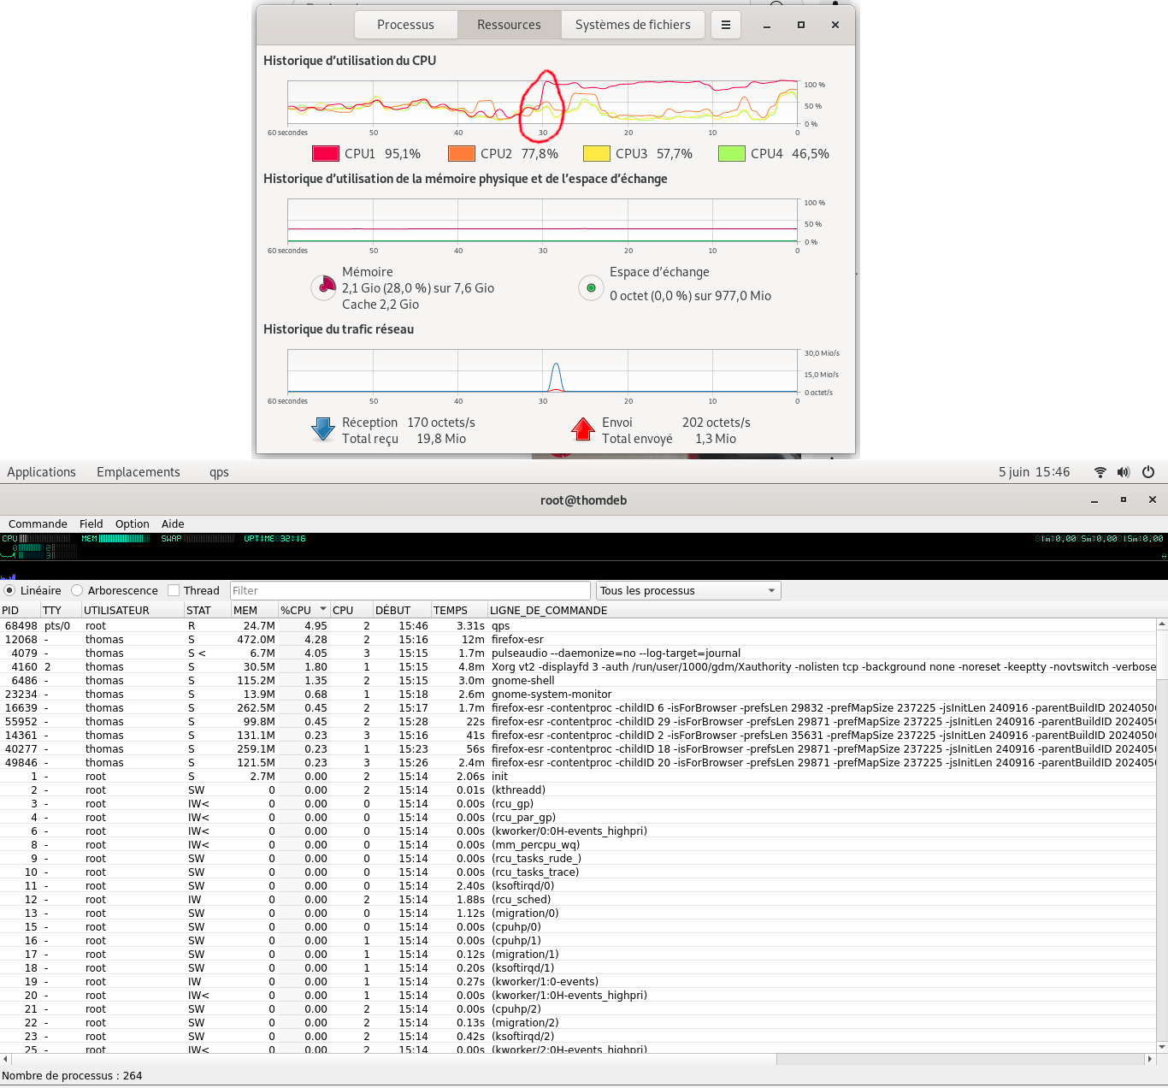Sort by the PID column header

[x=21, y=611]
